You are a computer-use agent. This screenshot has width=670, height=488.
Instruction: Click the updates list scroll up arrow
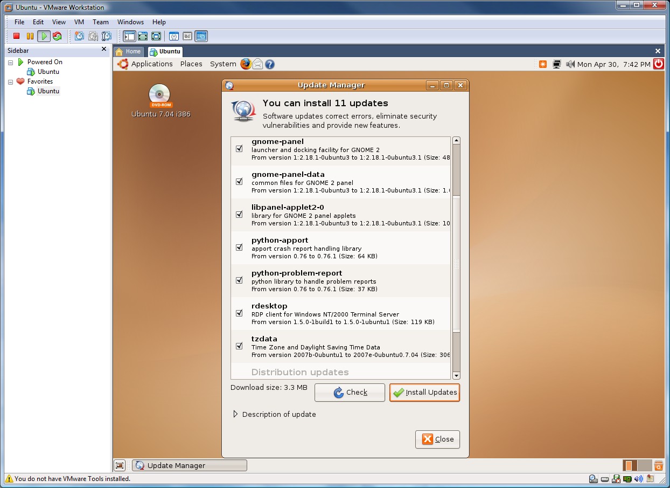click(456, 141)
